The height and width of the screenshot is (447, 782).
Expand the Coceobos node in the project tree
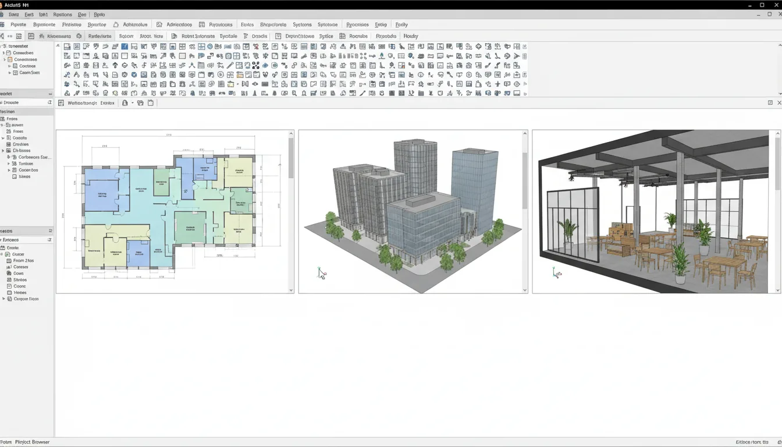pyautogui.click(x=9, y=171)
